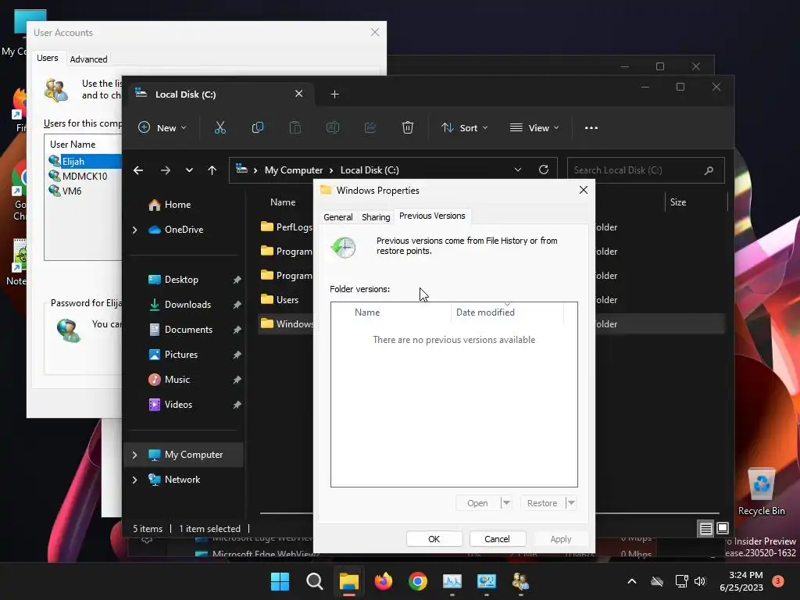Click the Delete trash icon in Explorer toolbar

tap(408, 127)
